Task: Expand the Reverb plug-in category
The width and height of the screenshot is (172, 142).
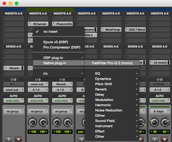Action: click(x=112, y=89)
